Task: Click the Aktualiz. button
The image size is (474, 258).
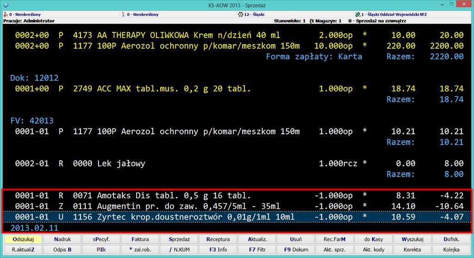Action: pos(257,239)
